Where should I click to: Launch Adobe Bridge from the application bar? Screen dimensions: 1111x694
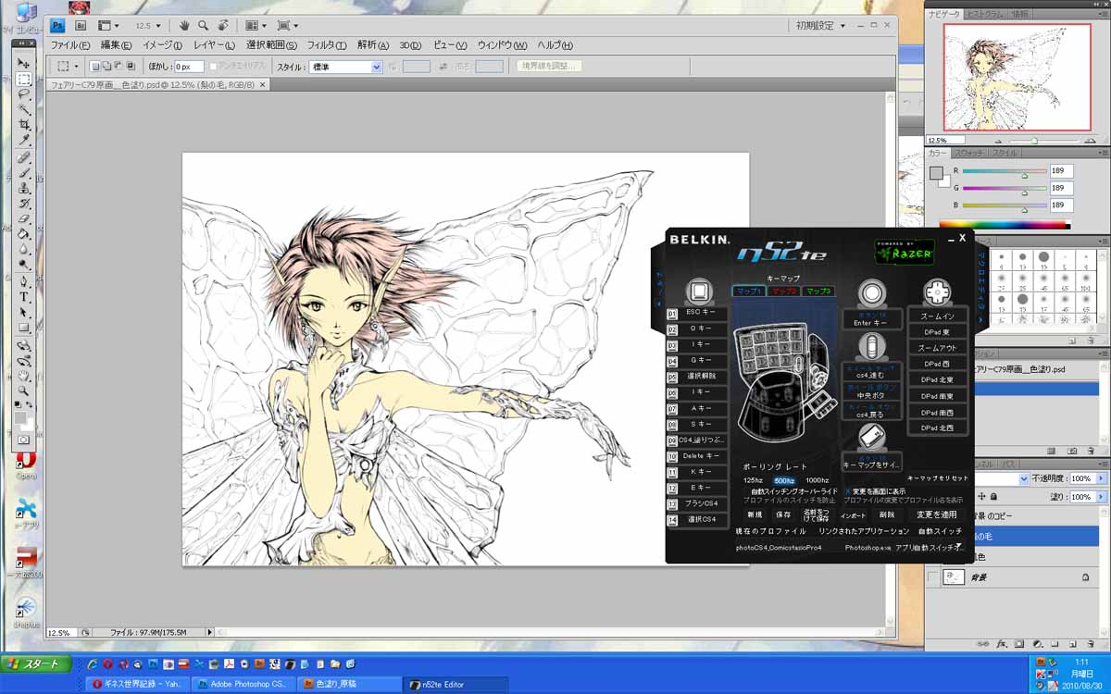click(x=81, y=26)
